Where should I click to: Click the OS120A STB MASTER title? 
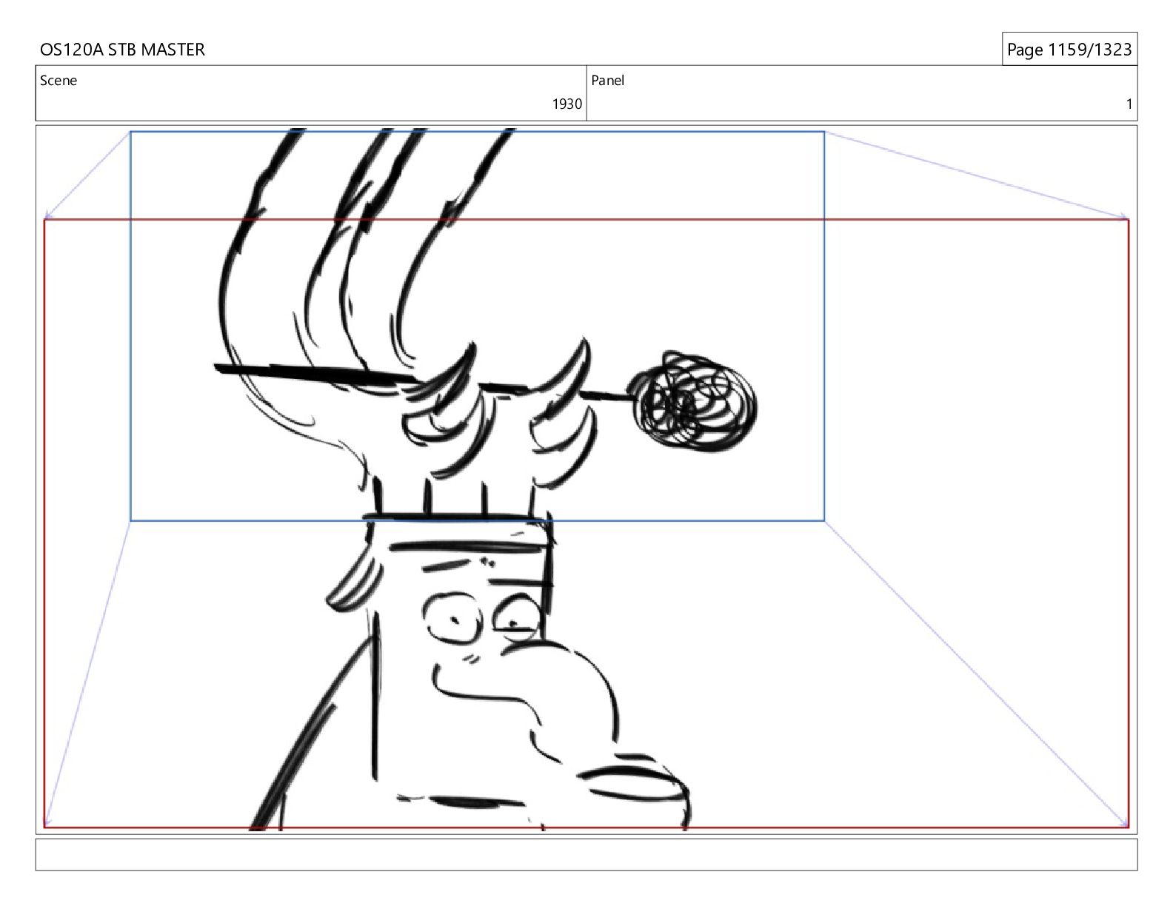(x=122, y=50)
